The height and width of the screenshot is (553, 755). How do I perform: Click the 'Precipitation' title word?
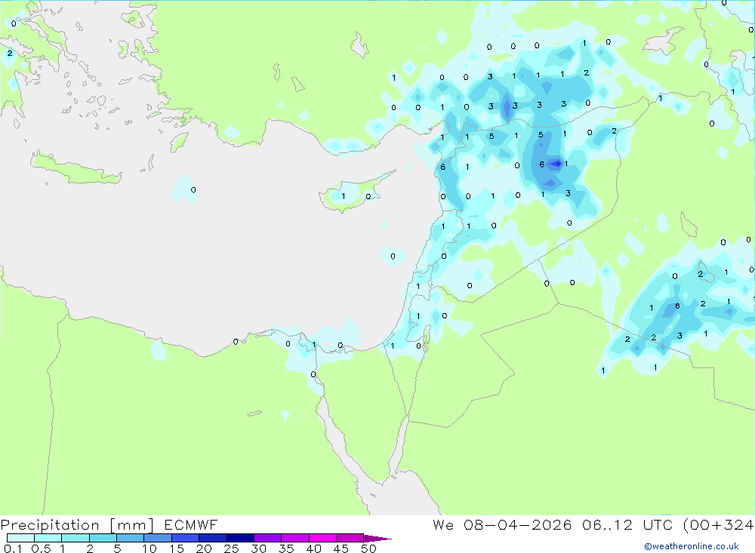[50, 525]
